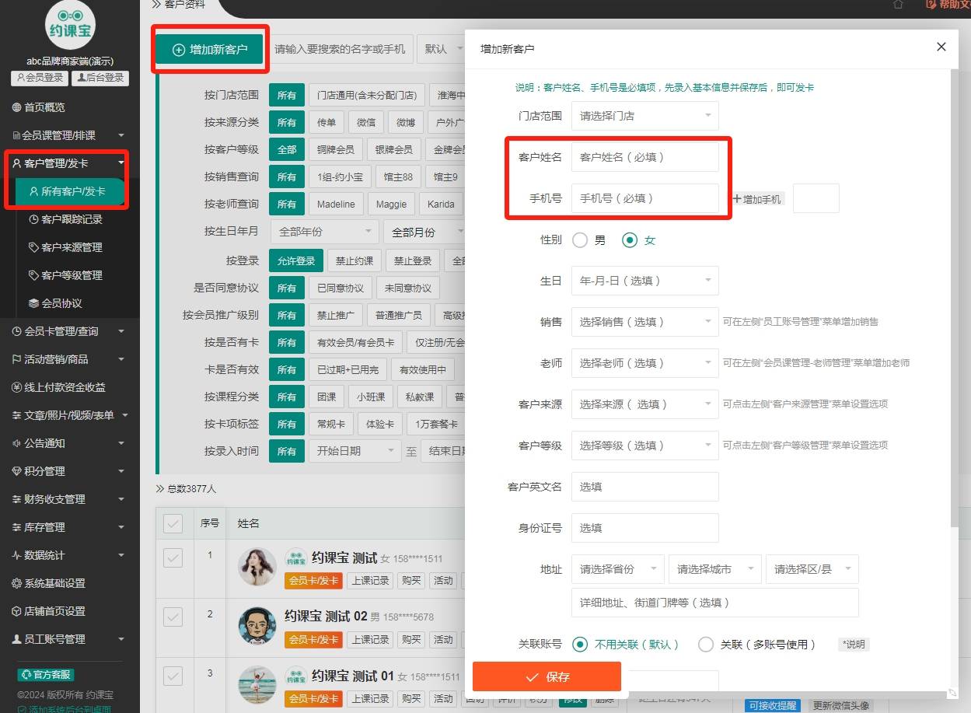Close the 增加新客户 dialog
971x713 pixels.
pos(941,47)
